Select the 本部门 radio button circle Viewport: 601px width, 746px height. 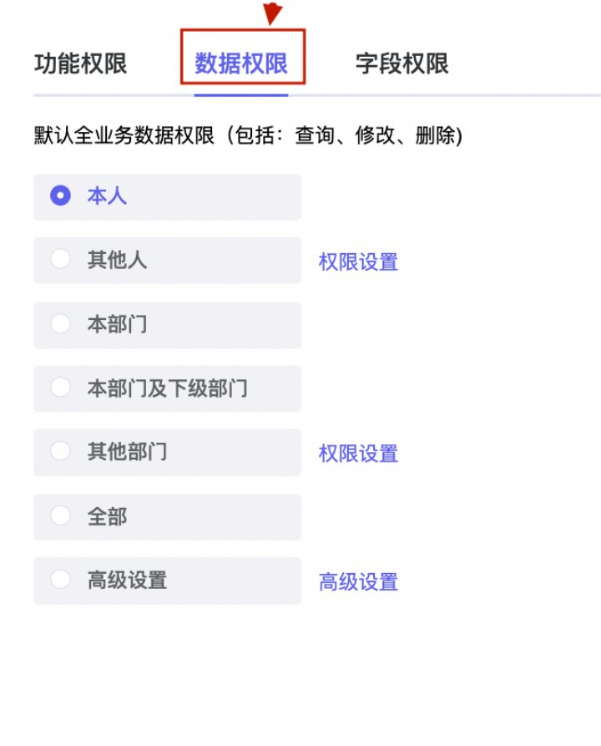[60, 324]
